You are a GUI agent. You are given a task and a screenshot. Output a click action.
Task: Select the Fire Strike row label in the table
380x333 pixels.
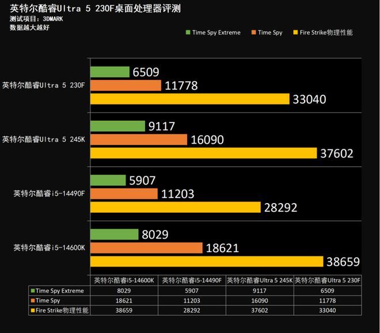pos(60,310)
